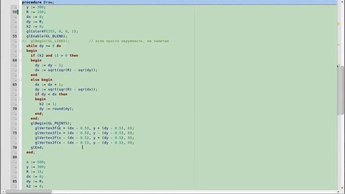Click line number 70 in the gutter
Image resolution: width=345 pixels, height=194 pixels.
pyautogui.click(x=15, y=109)
